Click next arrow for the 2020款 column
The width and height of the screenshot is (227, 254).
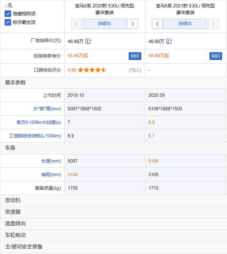tap(133, 24)
